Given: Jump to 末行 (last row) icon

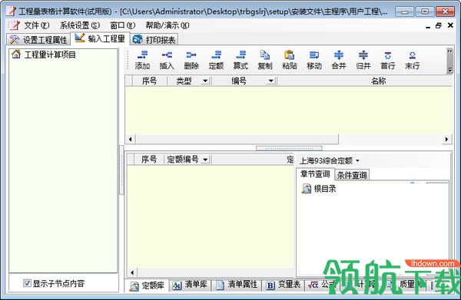Looking at the screenshot, I should click(x=412, y=60).
